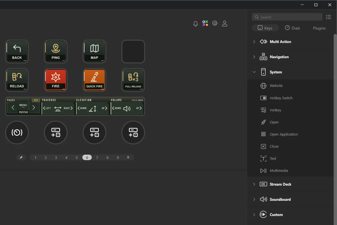This screenshot has height=225, width=337.
Task: Select the empty key slot beside MAP
Action: (133, 51)
